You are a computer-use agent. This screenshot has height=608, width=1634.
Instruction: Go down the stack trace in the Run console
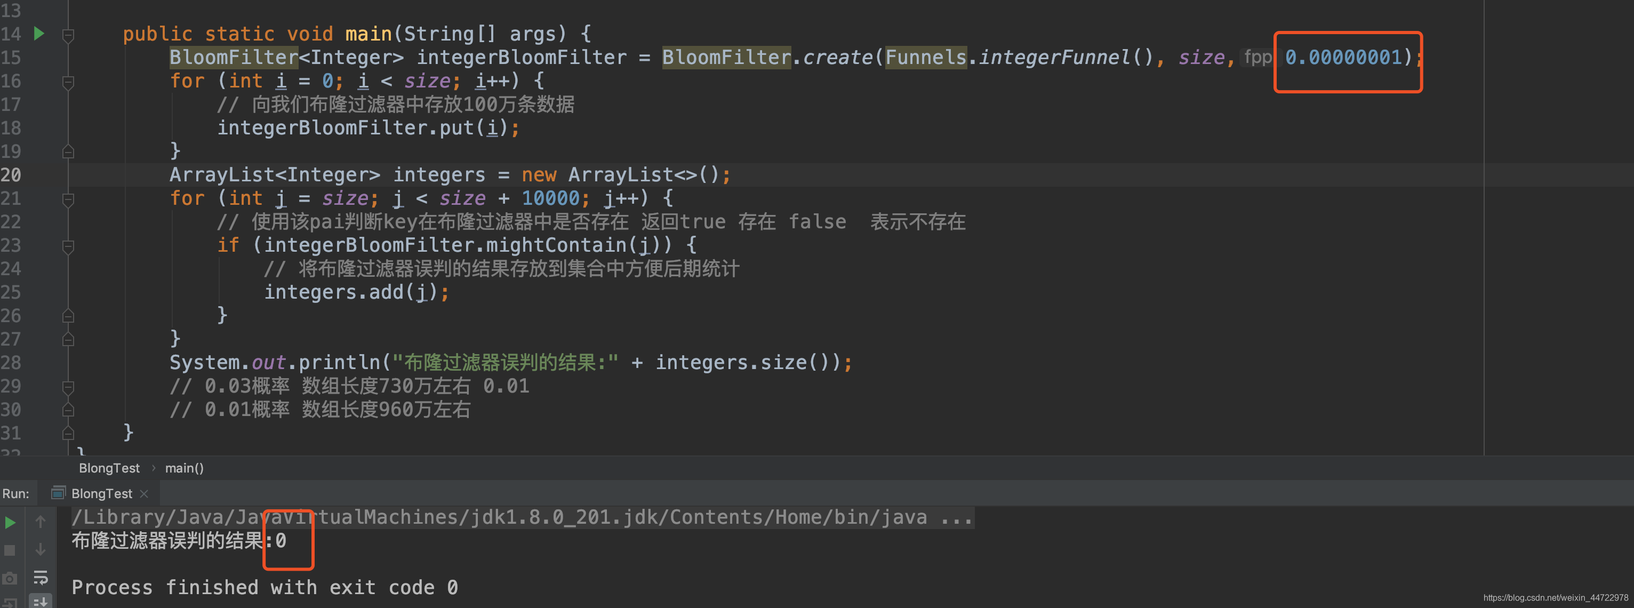(x=41, y=549)
